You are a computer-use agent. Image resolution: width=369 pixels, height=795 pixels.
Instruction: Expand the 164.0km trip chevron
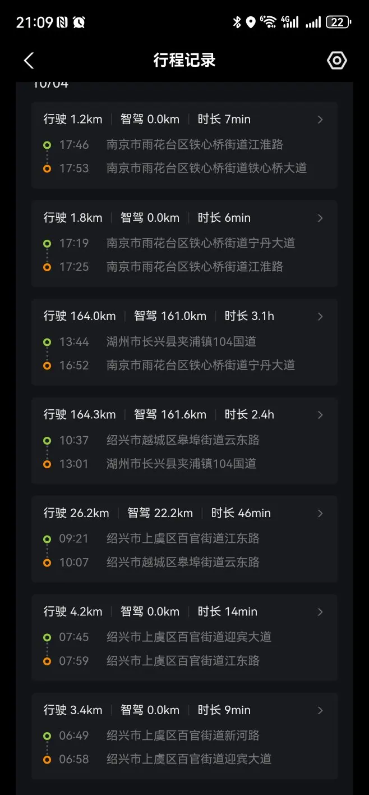(x=320, y=317)
